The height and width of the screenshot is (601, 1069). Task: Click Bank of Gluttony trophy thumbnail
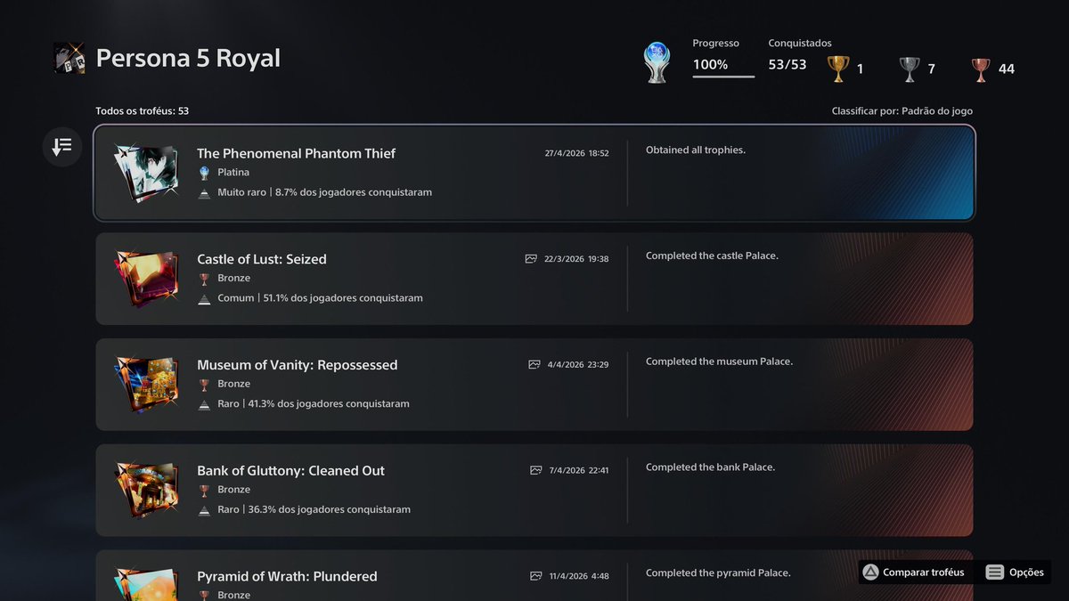(146, 490)
